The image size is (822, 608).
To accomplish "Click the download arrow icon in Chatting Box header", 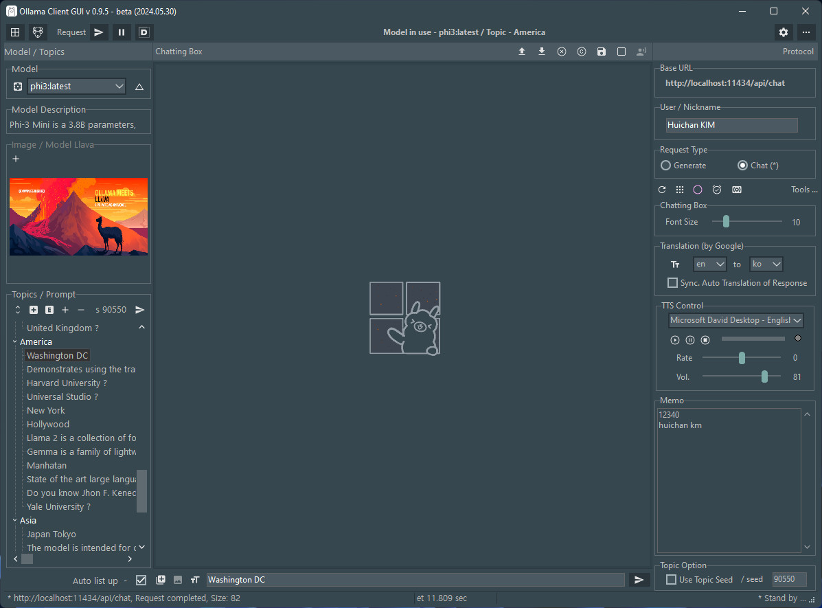I will coord(542,52).
